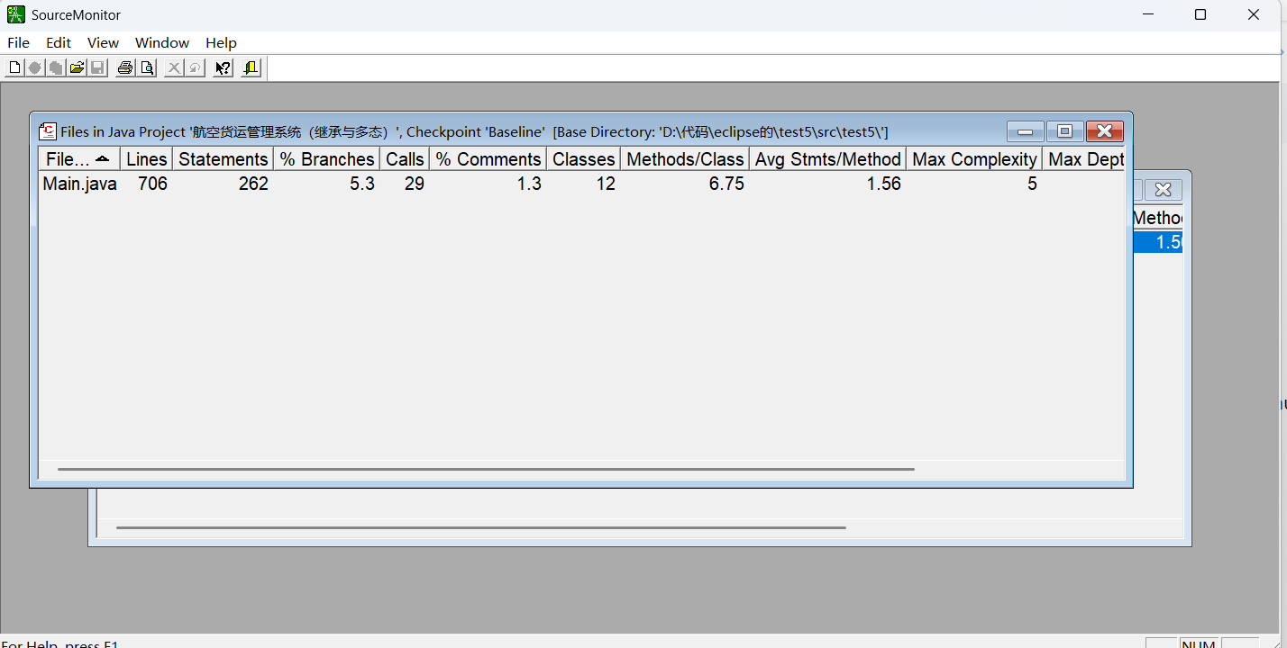Open the Edit menu

coord(59,42)
